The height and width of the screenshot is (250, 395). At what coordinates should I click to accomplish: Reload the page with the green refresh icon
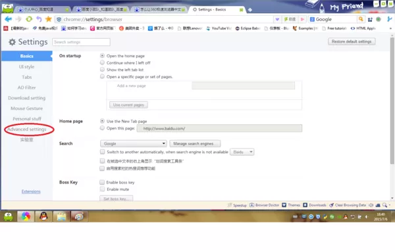click(x=29, y=19)
